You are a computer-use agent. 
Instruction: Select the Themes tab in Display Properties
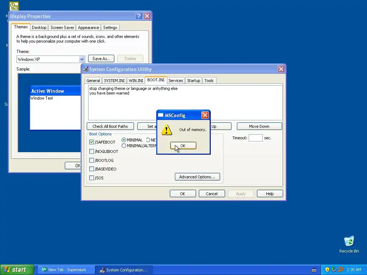tap(21, 27)
